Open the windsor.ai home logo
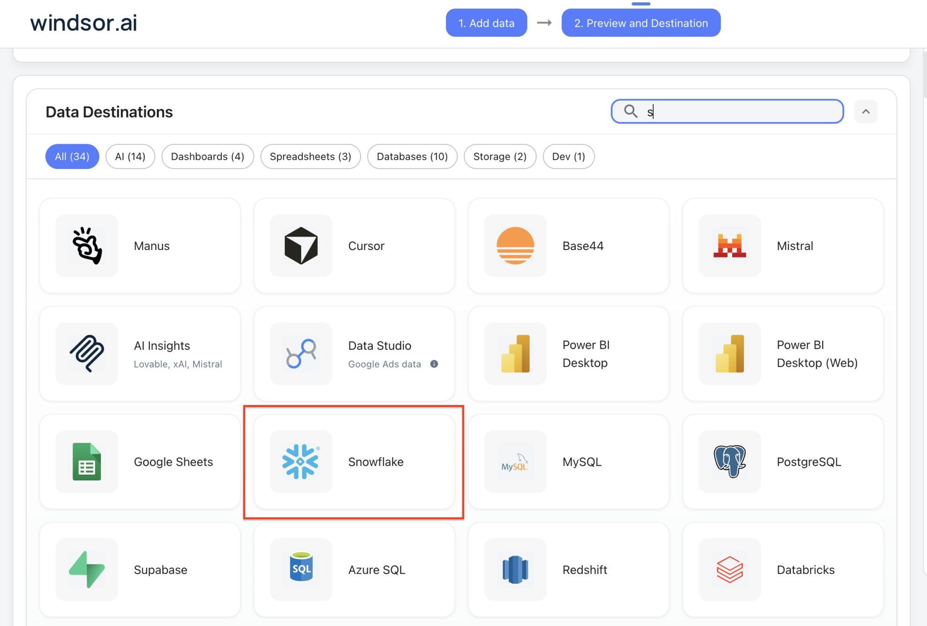Screen dimensions: 927x626 83,22
